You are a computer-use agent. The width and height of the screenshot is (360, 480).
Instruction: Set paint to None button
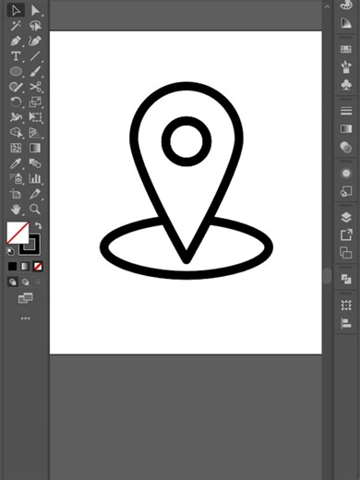tap(38, 266)
